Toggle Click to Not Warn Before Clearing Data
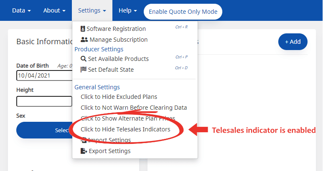The width and height of the screenshot is (323, 171). click(134, 108)
